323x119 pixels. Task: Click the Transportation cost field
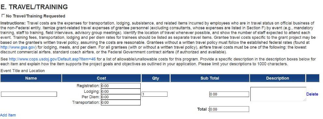click(120, 102)
